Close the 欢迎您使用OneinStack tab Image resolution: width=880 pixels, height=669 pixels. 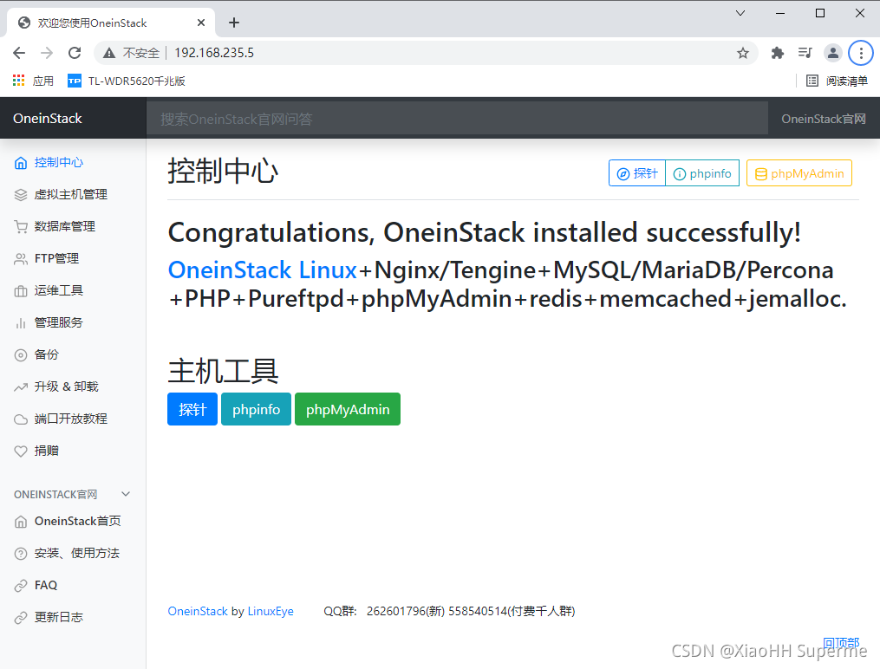[201, 23]
